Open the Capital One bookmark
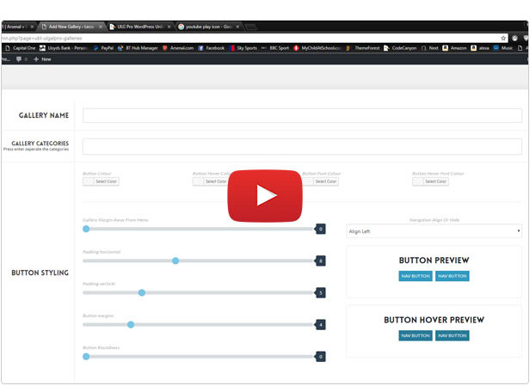This screenshot has width=530, height=386. [x=21, y=48]
